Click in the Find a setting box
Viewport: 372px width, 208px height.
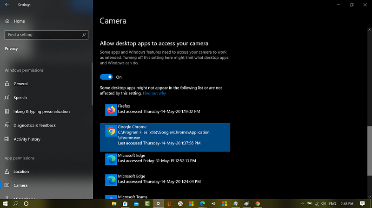(x=46, y=35)
